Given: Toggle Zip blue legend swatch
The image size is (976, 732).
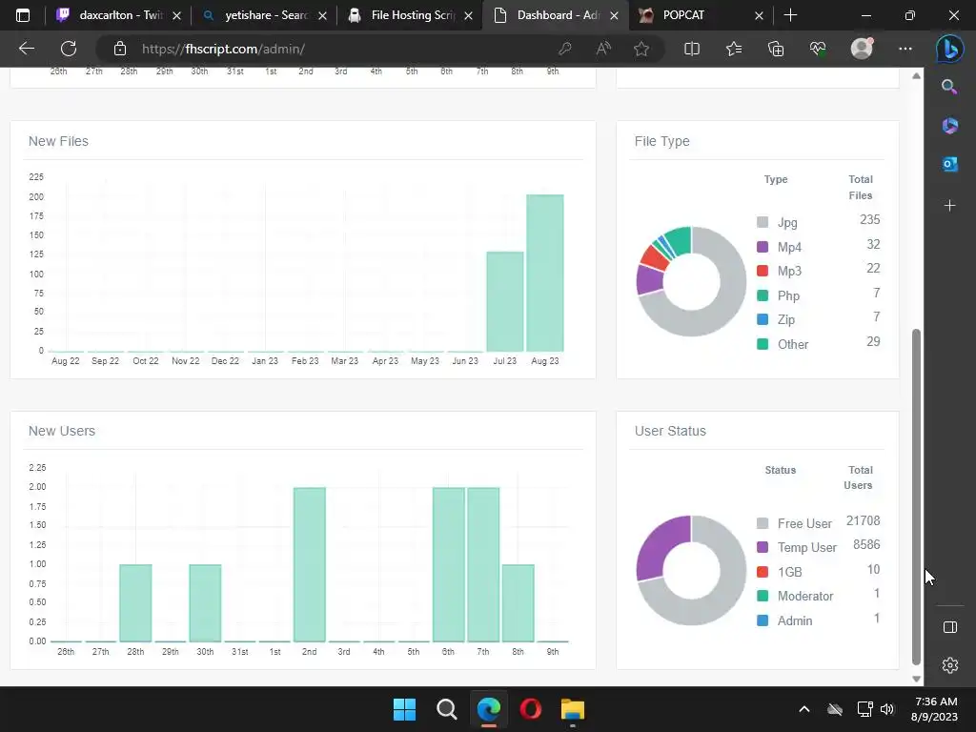Looking at the screenshot, I should 762,319.
